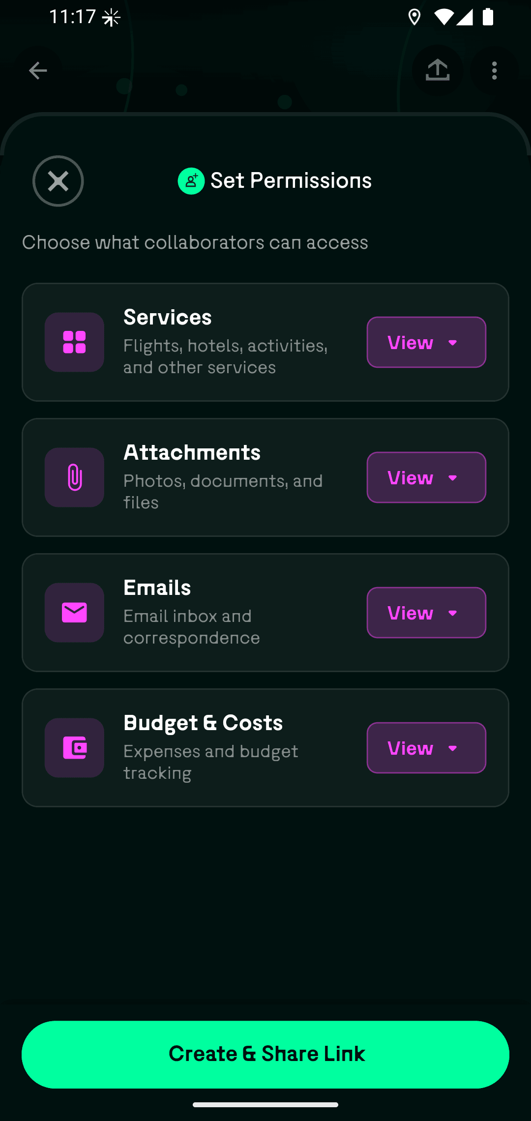The height and width of the screenshot is (1121, 531).
Task: Tap the add-collaborator icon beside Set Permissions
Action: pyautogui.click(x=191, y=181)
